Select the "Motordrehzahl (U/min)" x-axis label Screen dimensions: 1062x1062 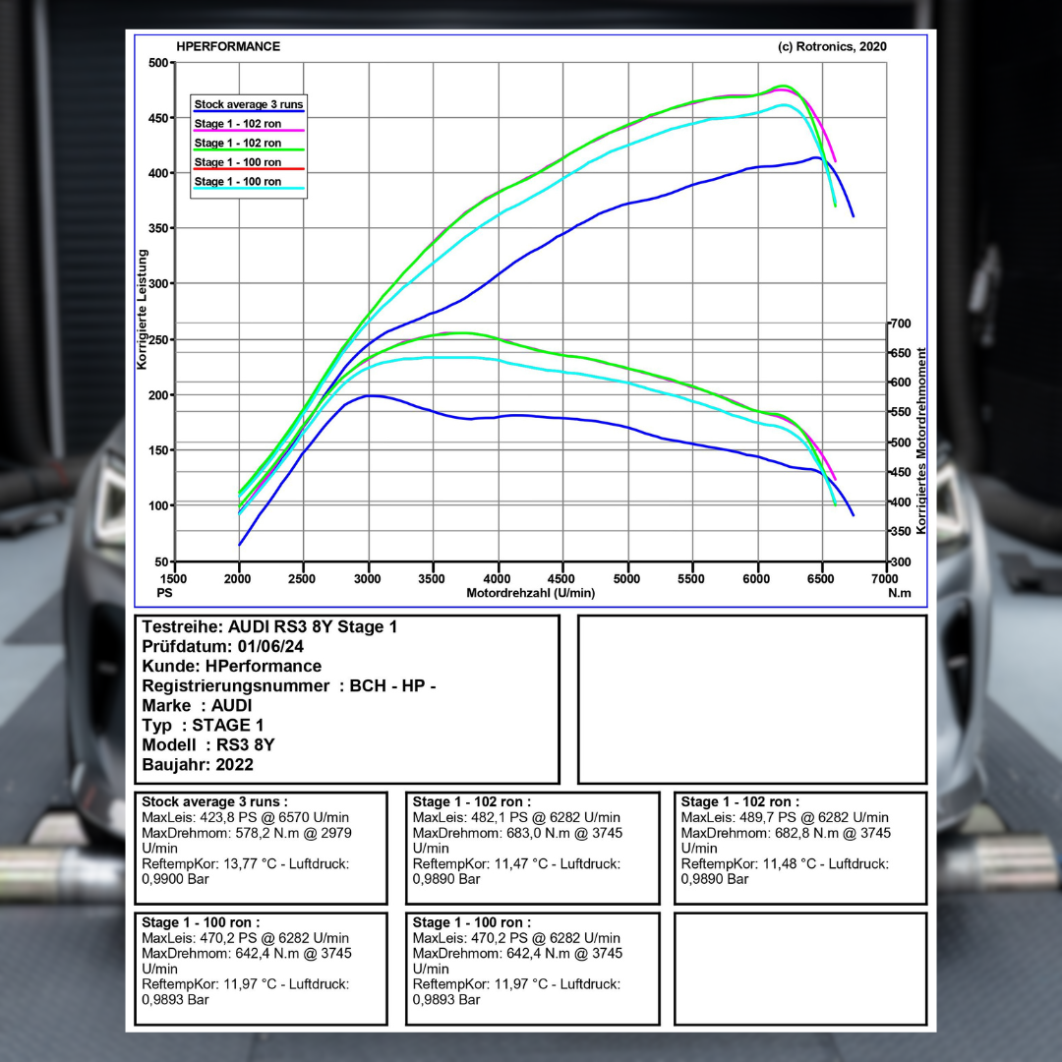tap(530, 593)
